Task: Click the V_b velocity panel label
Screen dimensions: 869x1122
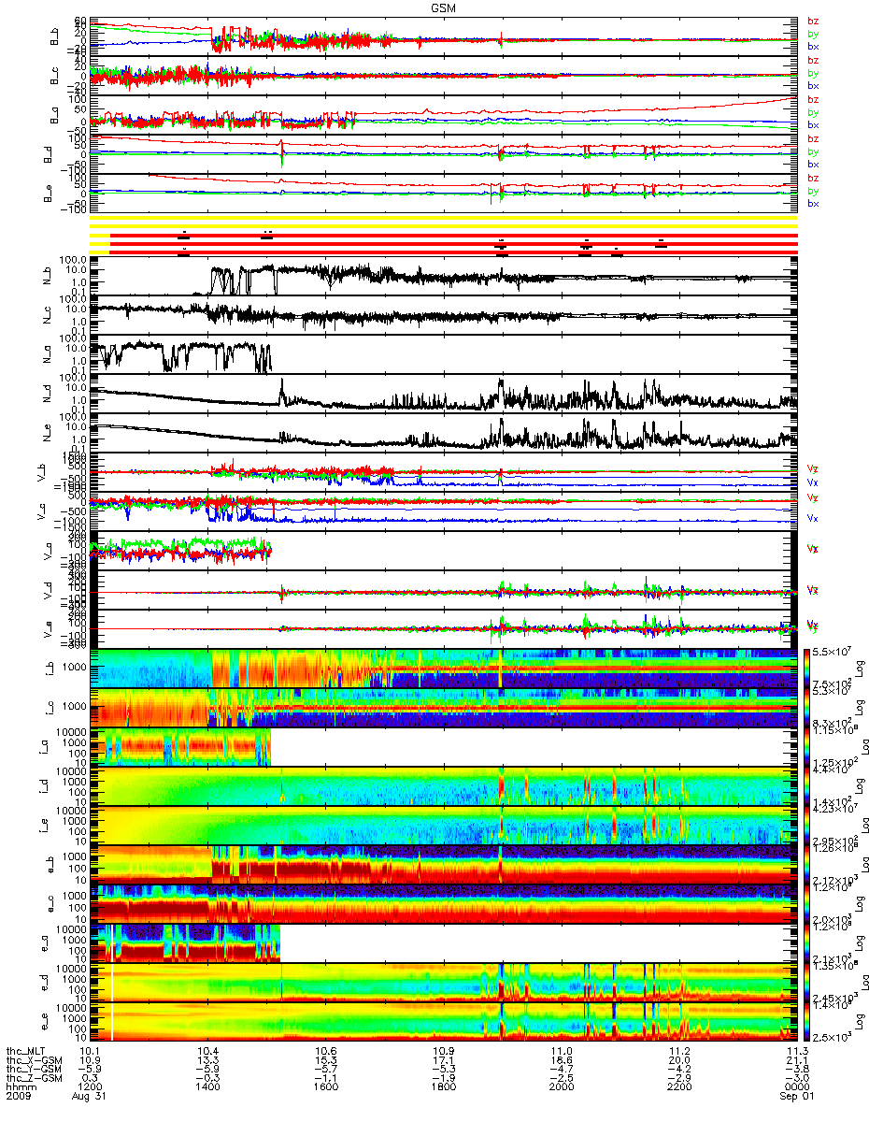Action: (x=41, y=474)
